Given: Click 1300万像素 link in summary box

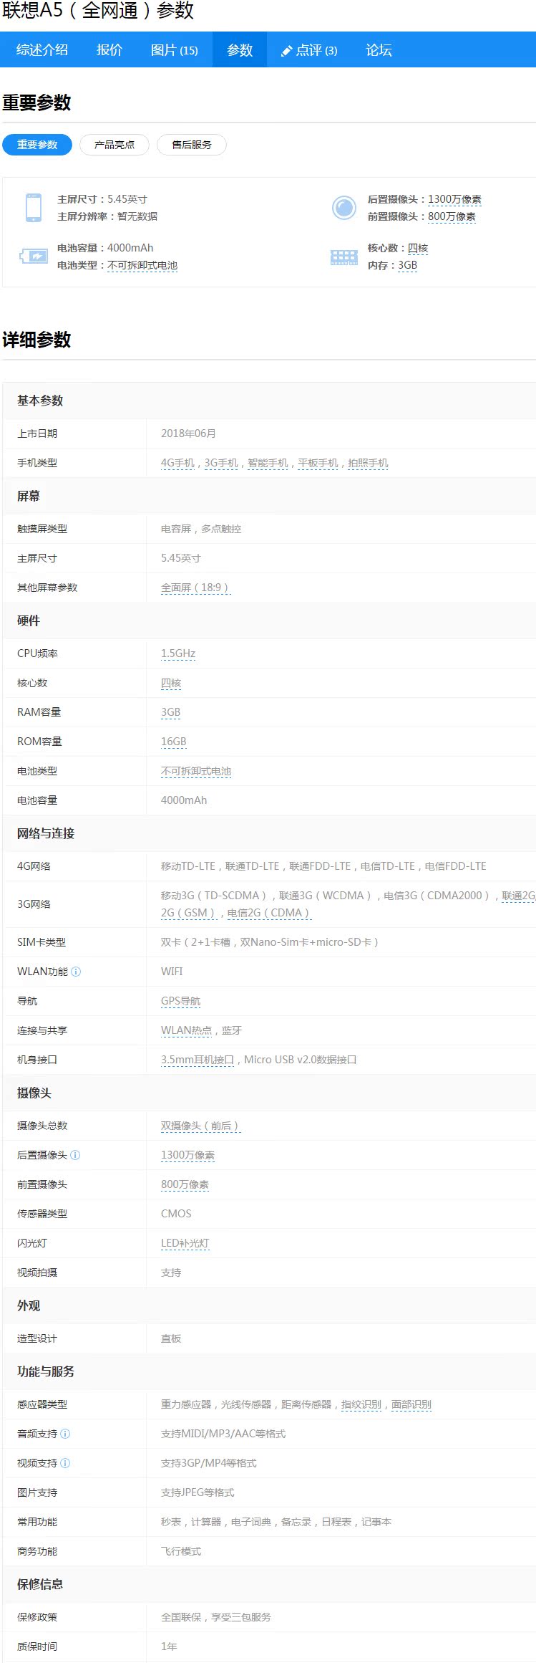Looking at the screenshot, I should point(454,199).
